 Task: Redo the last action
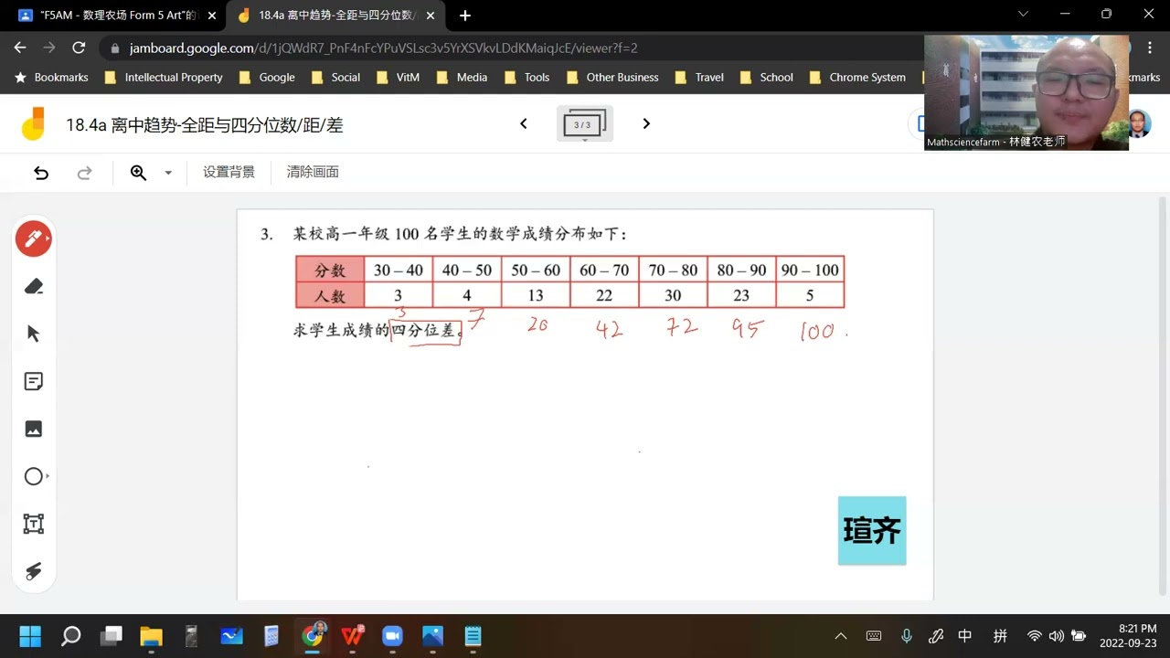point(84,173)
